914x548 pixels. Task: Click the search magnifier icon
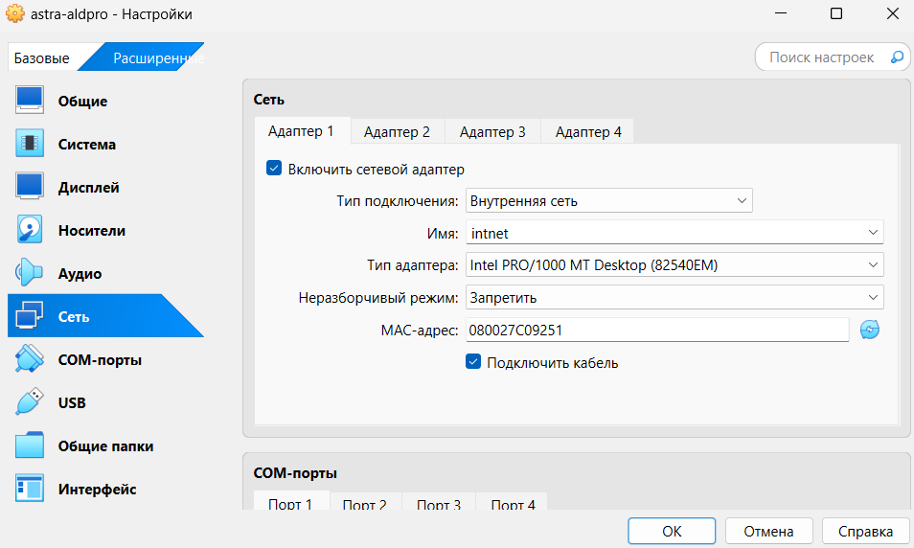tap(897, 57)
